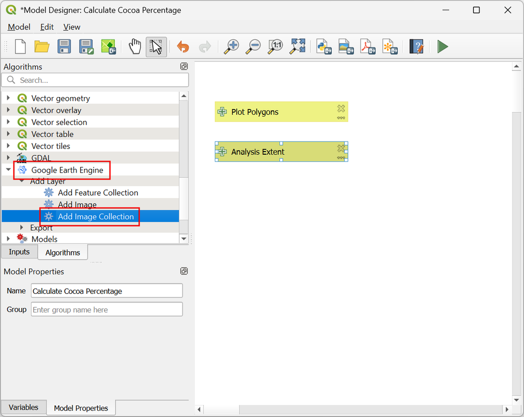Viewport: 524px width, 417px height.
Task: Expand the Vector table group
Action: click(8, 134)
